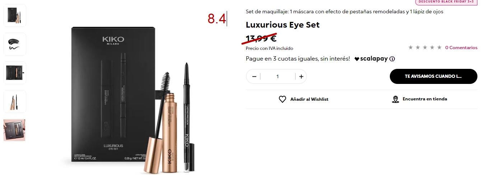Viewport: 481px width, 175px height.
Task: Click the store location pin icon
Action: pos(396,99)
